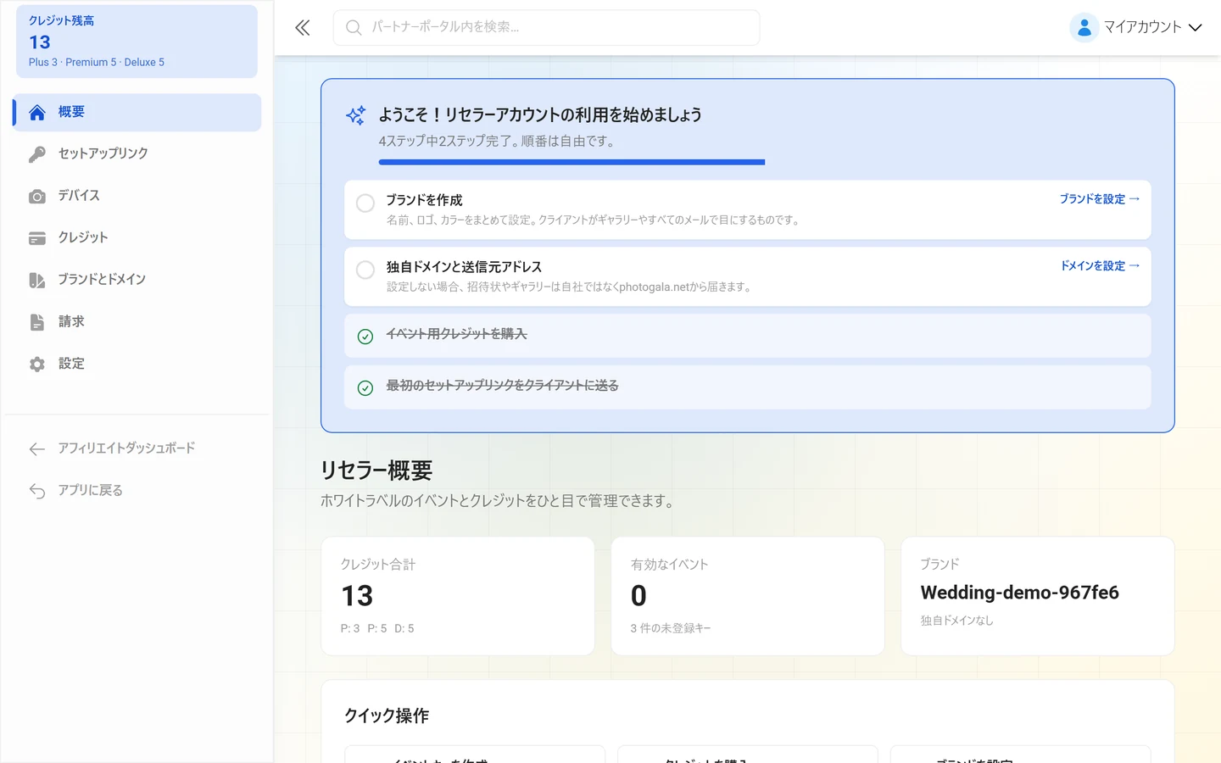Toggle the 独自ドメインと送信元アドレス step circle
The height and width of the screenshot is (763, 1221).
(x=365, y=270)
